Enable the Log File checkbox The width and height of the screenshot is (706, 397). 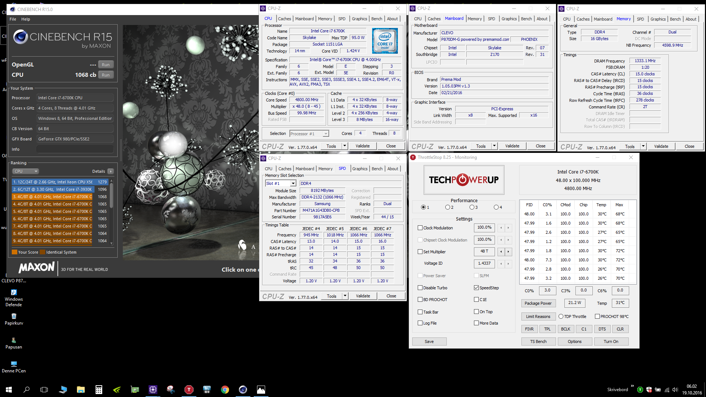point(420,323)
